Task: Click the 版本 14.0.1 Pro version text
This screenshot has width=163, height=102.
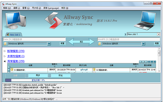Action: pyautogui.click(x=107, y=21)
